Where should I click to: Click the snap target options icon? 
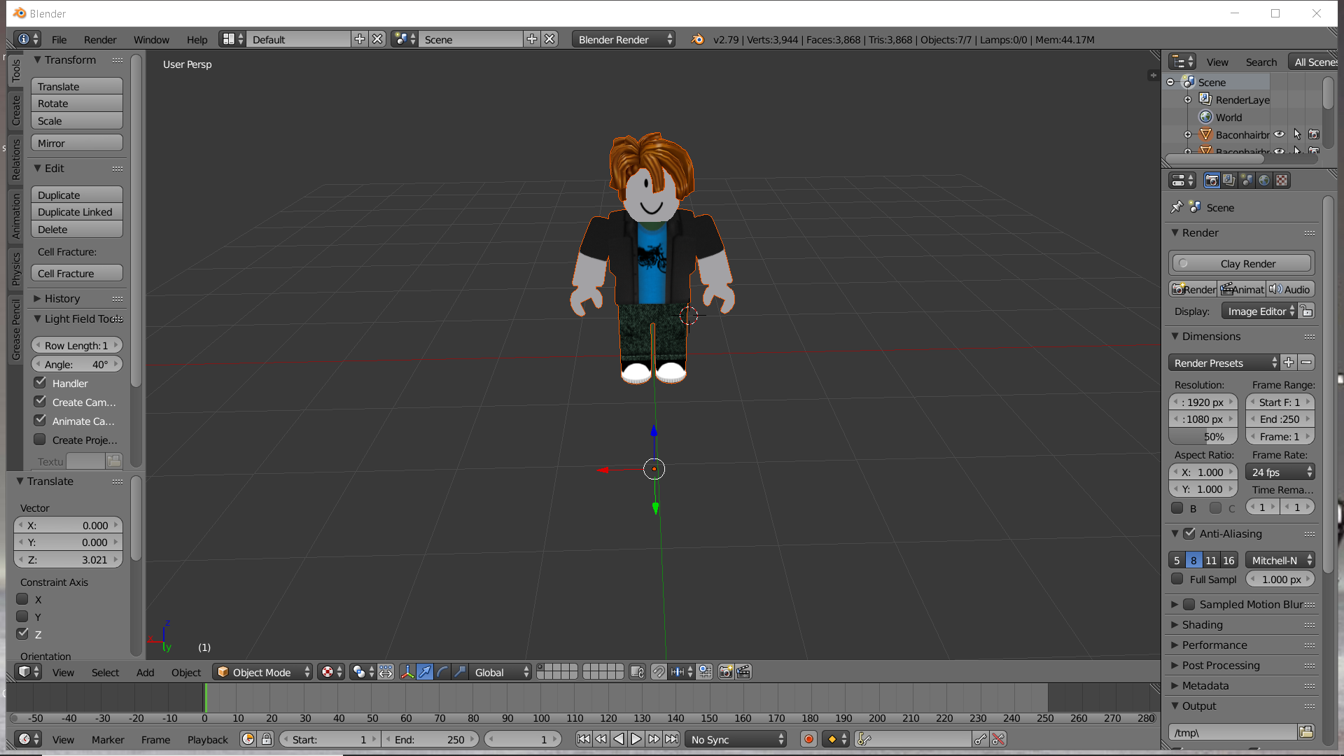point(705,672)
